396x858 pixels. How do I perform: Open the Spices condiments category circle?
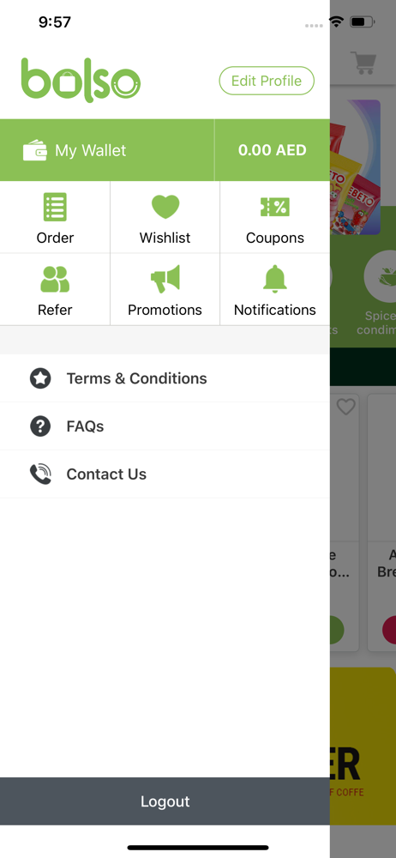[380, 276]
